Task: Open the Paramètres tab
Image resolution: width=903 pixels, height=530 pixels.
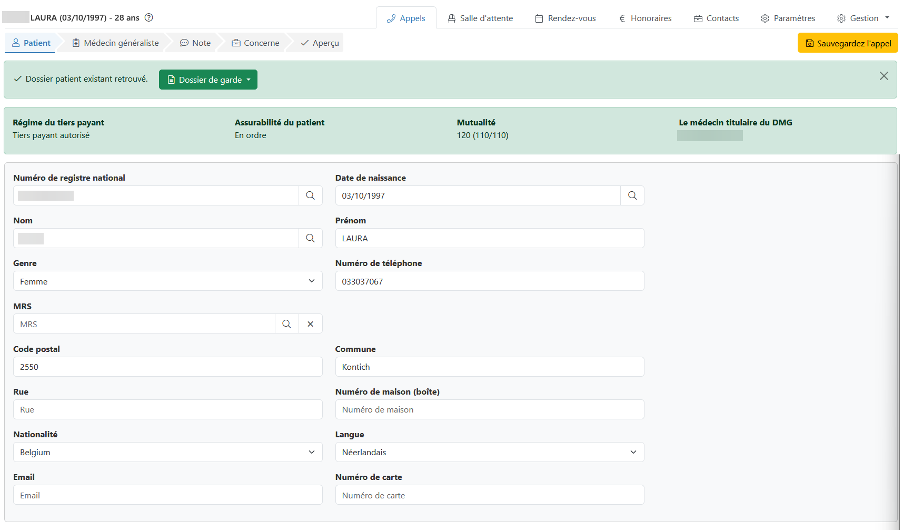Action: 788,18
